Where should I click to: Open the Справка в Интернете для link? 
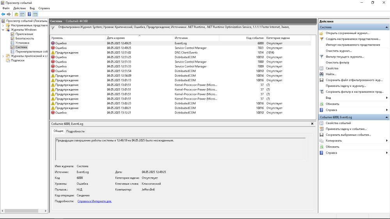point(94,201)
